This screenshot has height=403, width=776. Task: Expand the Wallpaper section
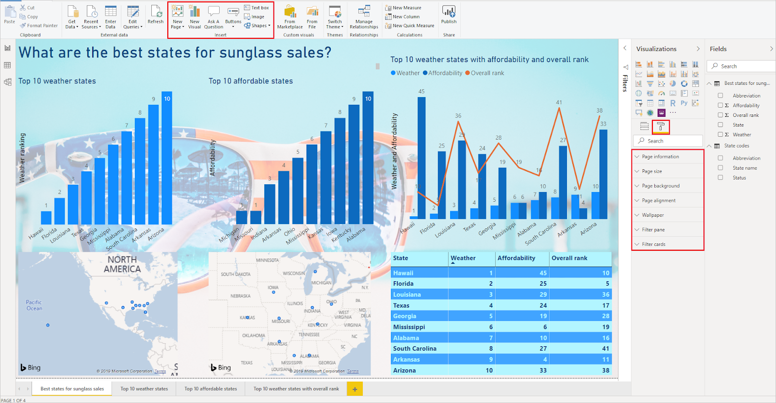(668, 215)
